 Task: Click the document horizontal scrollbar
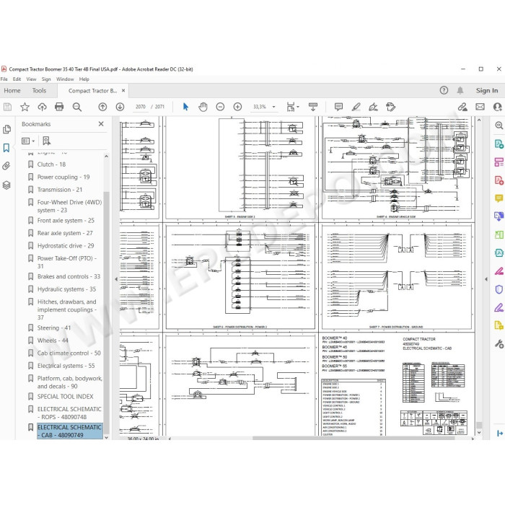pos(353,439)
